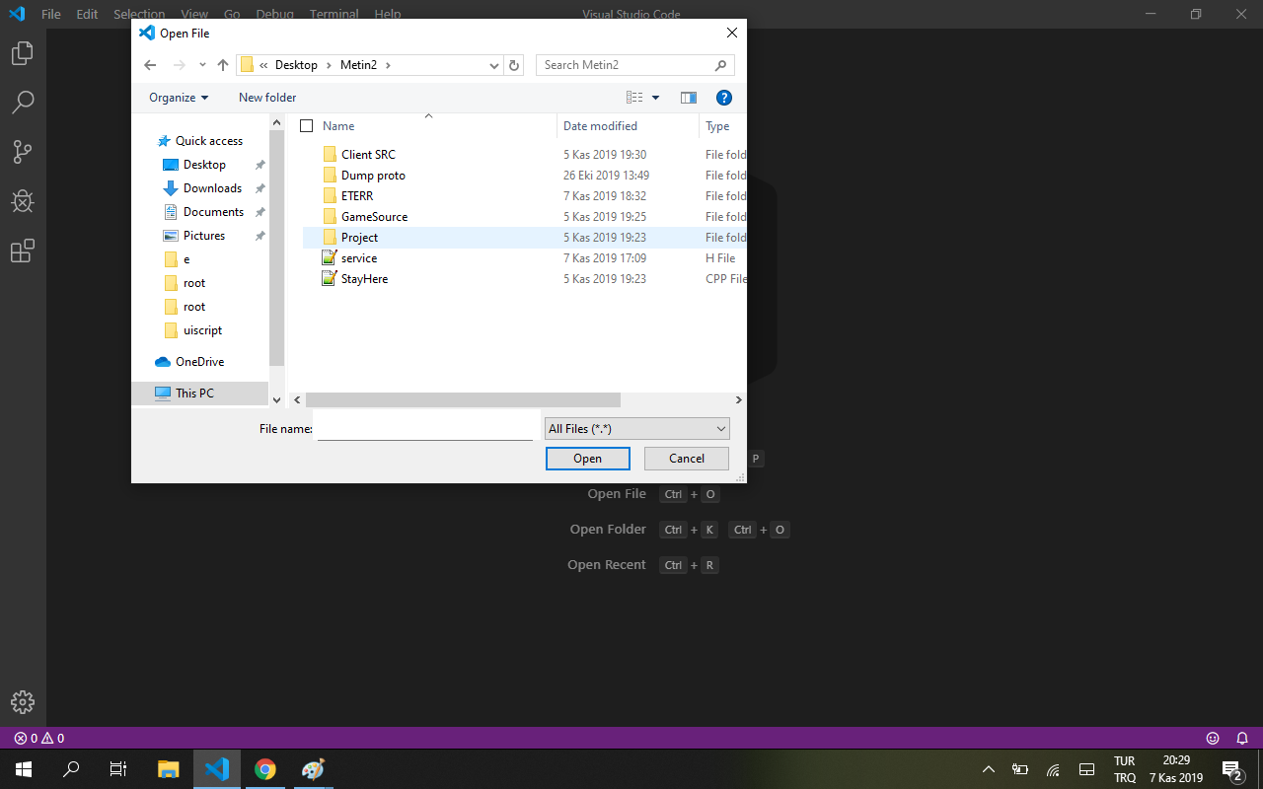Screen dimensions: 1263x789
Task: Select the Client SRC folder
Action: pos(368,155)
